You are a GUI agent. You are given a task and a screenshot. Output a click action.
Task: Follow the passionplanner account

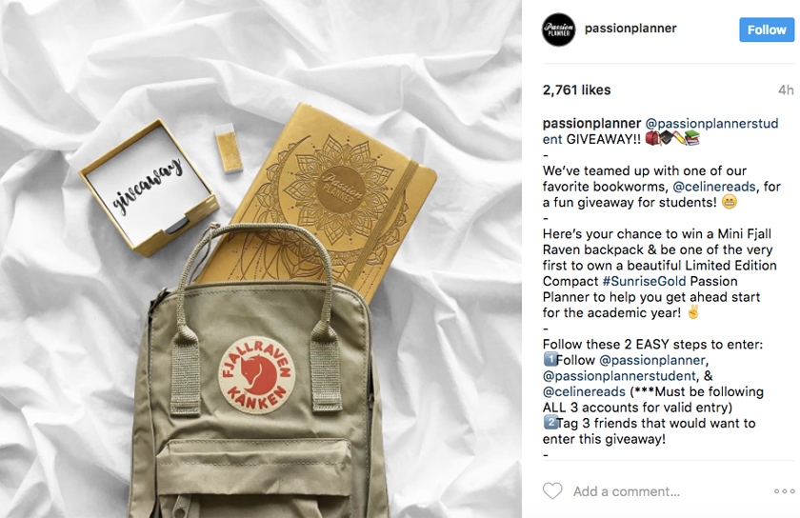767,30
